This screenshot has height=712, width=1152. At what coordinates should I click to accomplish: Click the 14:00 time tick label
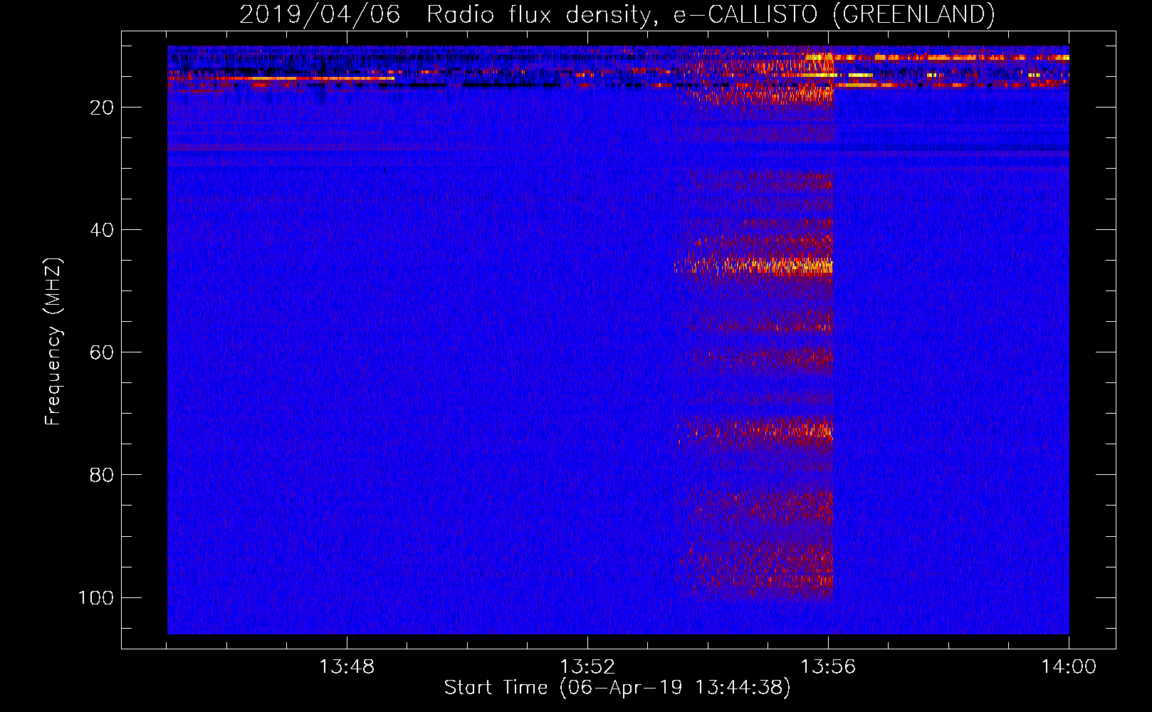click(x=1069, y=667)
